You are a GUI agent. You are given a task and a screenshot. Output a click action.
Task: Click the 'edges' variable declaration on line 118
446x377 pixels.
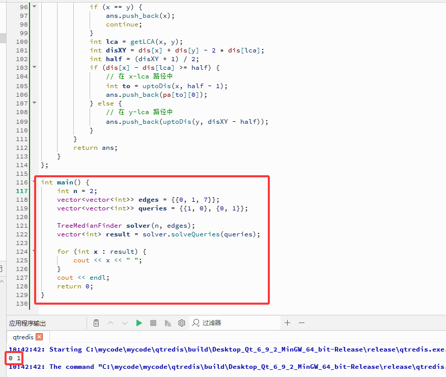click(x=149, y=200)
